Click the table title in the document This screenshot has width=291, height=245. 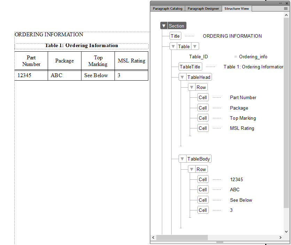point(81,46)
